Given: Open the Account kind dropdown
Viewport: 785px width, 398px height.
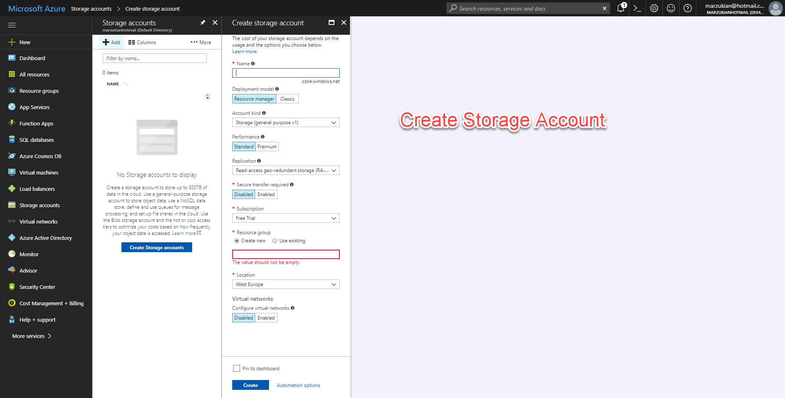Looking at the screenshot, I should point(285,122).
